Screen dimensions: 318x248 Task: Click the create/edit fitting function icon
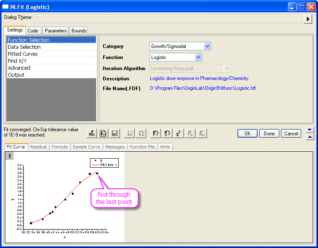click(92, 133)
